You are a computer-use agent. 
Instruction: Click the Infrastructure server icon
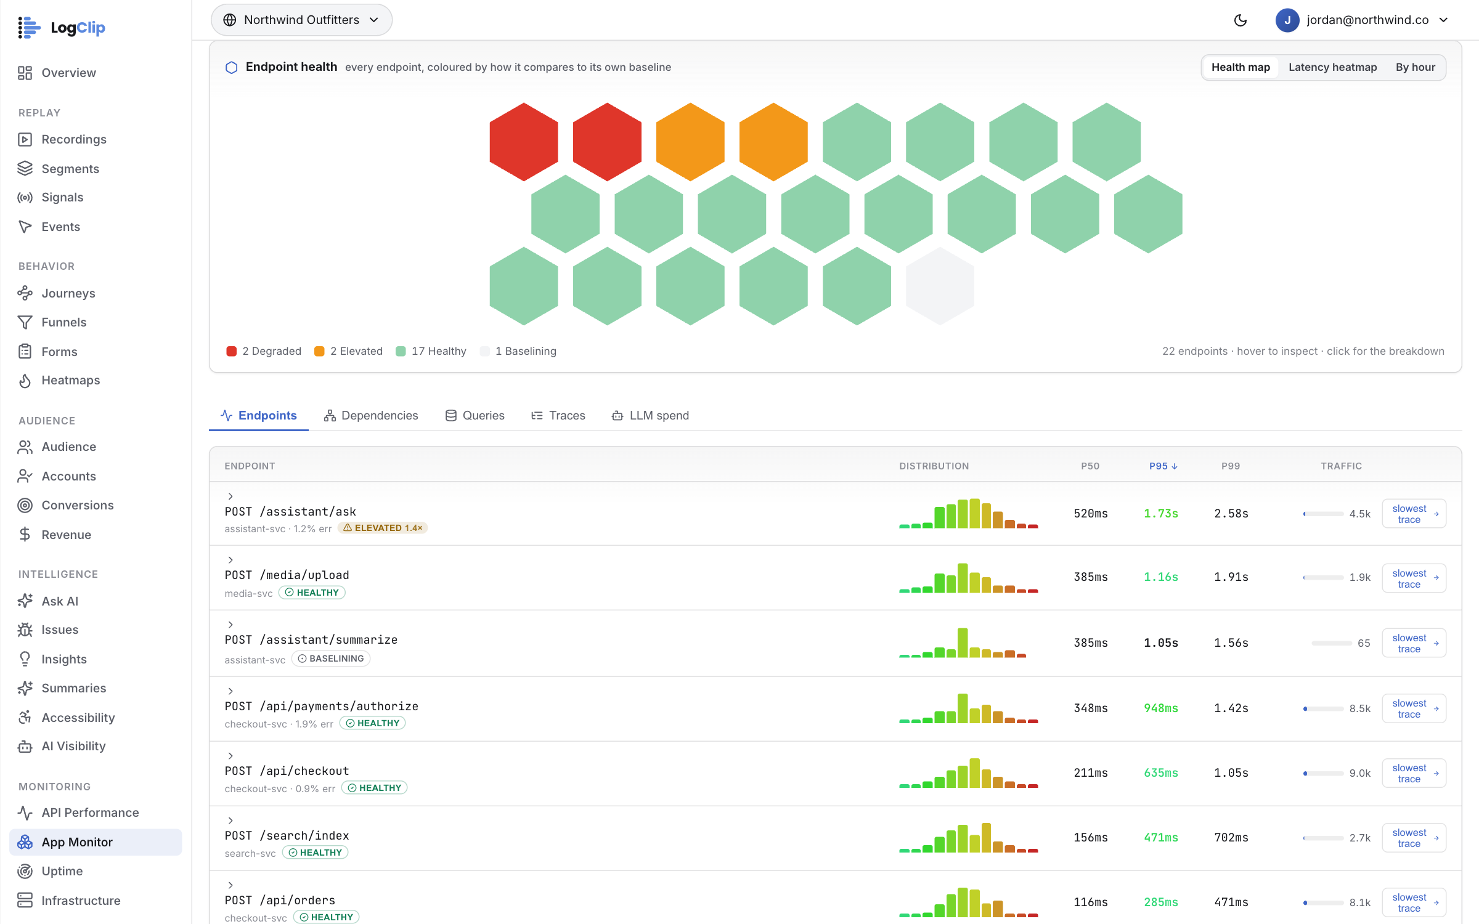point(25,901)
